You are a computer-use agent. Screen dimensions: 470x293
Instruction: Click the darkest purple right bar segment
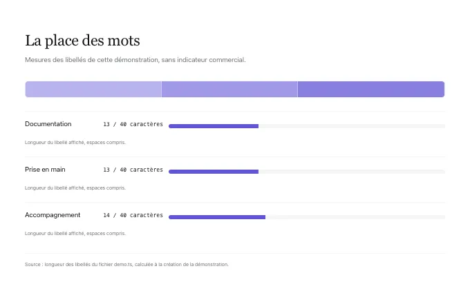click(371, 89)
